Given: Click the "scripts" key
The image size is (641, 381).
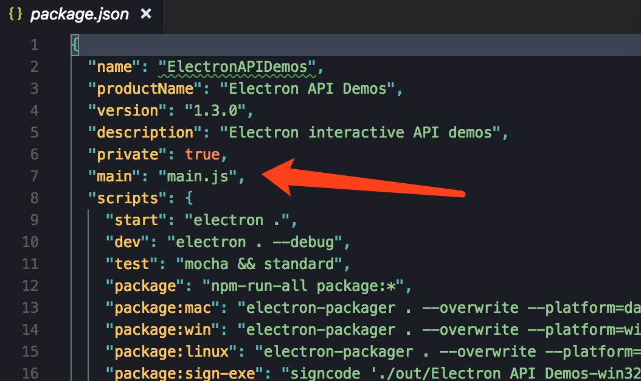Looking at the screenshot, I should (128, 198).
